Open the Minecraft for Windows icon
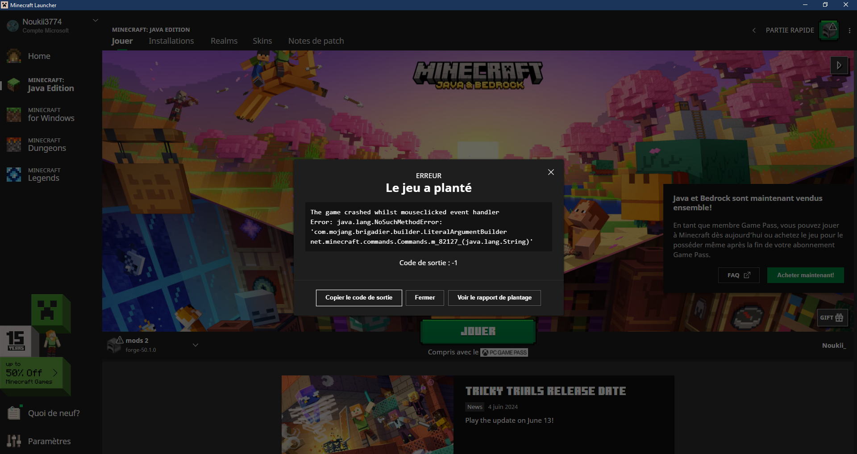The height and width of the screenshot is (454, 857). [14, 114]
